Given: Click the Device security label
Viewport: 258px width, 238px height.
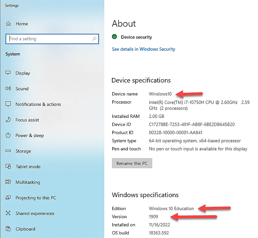Looking at the screenshot, I should [x=136, y=37].
